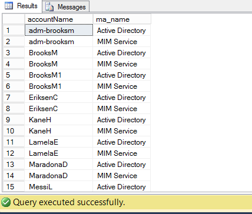Click the adm-brooksm cell in row 1
Screen dimensions: 252x214
(59, 31)
